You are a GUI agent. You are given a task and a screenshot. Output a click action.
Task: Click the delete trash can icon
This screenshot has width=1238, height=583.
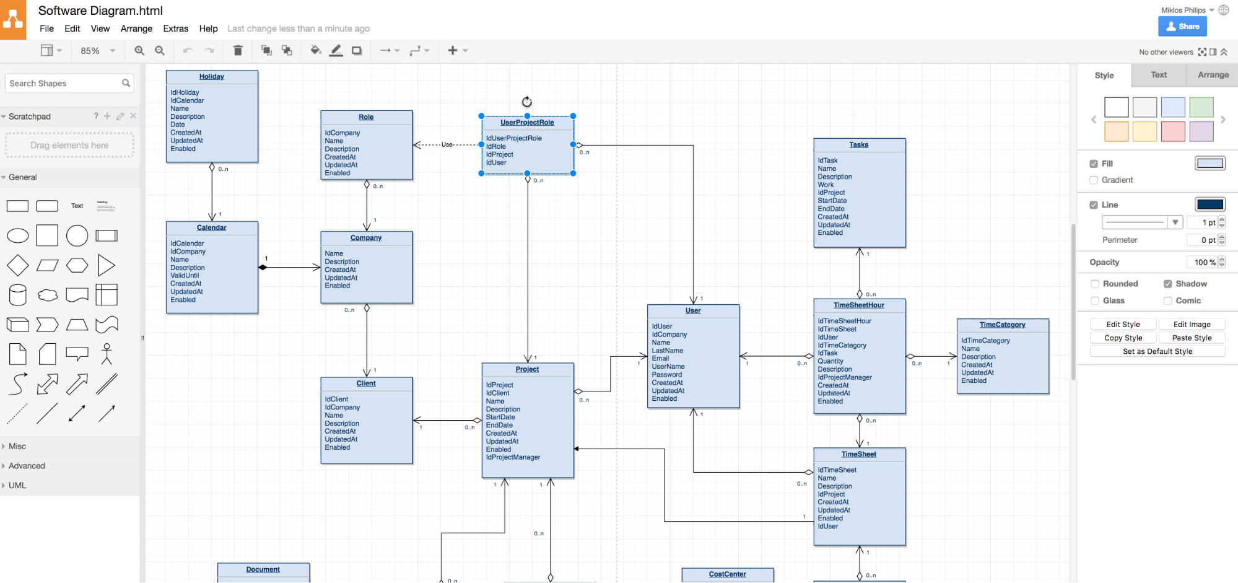click(238, 51)
